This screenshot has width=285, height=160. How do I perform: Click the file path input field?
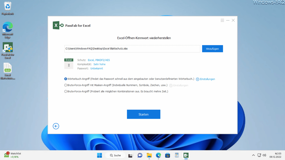click(x=132, y=49)
